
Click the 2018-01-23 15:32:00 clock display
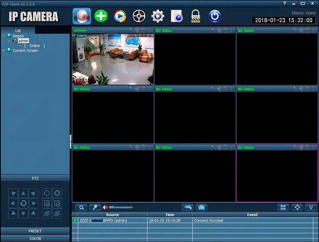pyautogui.click(x=283, y=20)
